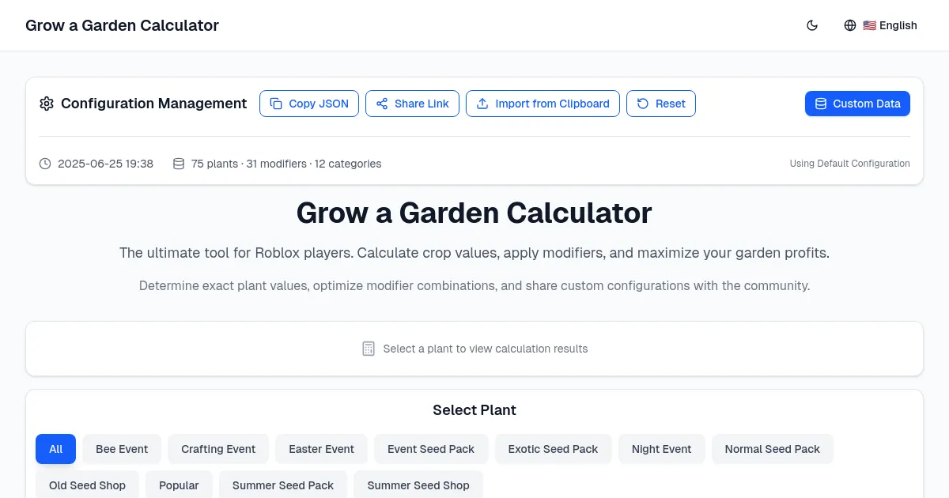This screenshot has height=498, width=949.
Task: Click the American flag icon
Action: point(870,25)
